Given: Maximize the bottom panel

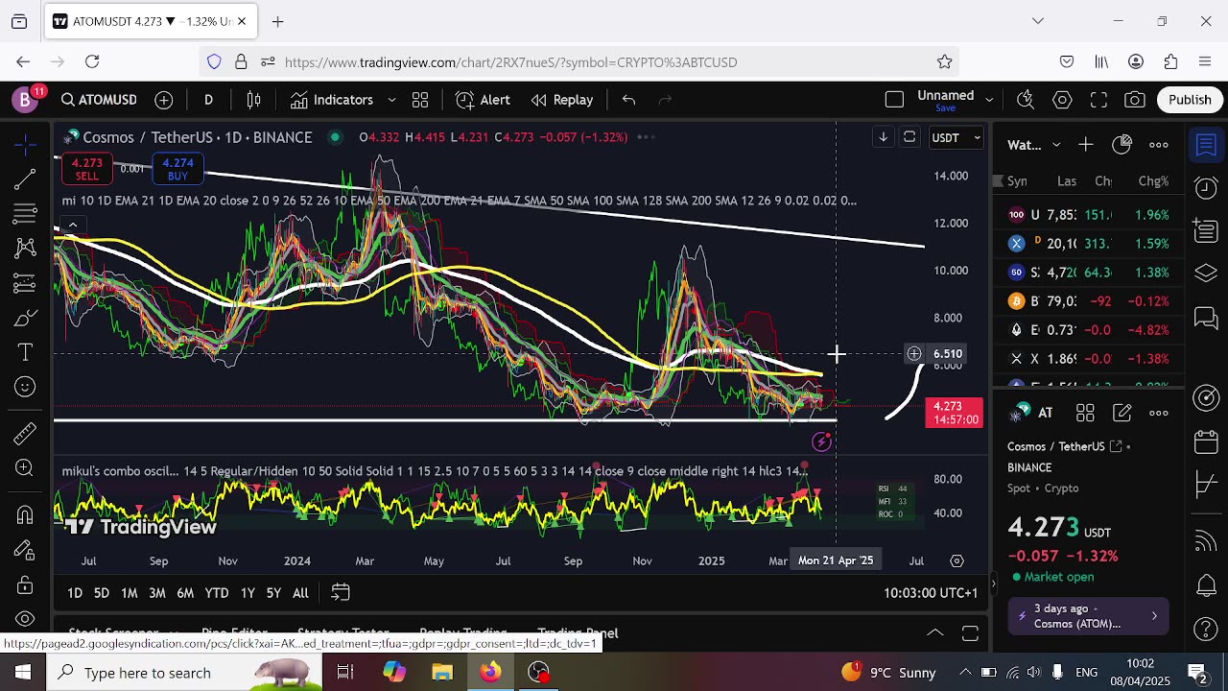Looking at the screenshot, I should (970, 633).
